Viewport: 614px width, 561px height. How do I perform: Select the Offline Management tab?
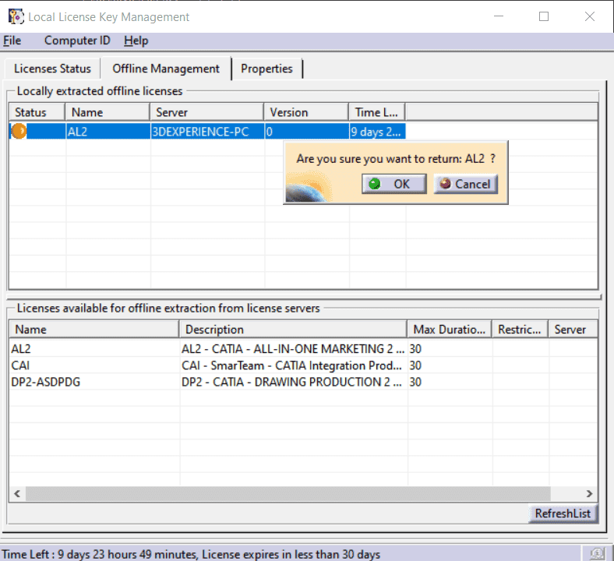pyautogui.click(x=166, y=69)
